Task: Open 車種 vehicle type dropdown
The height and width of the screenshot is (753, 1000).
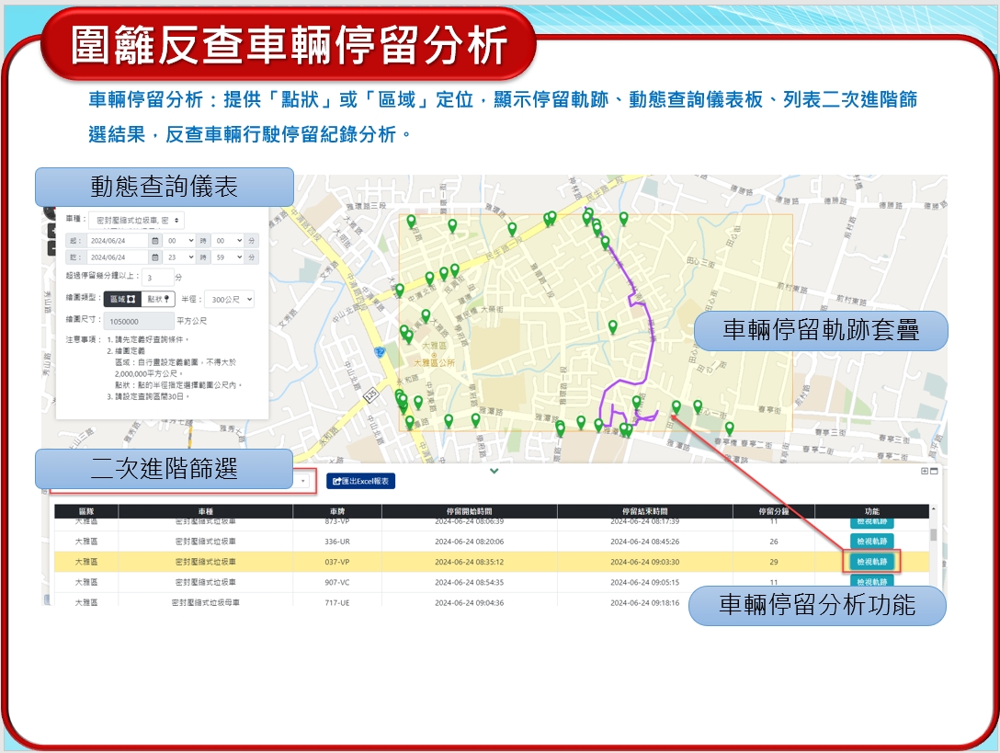Action: coord(136,221)
